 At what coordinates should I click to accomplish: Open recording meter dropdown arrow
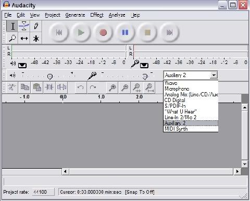pos(144,65)
